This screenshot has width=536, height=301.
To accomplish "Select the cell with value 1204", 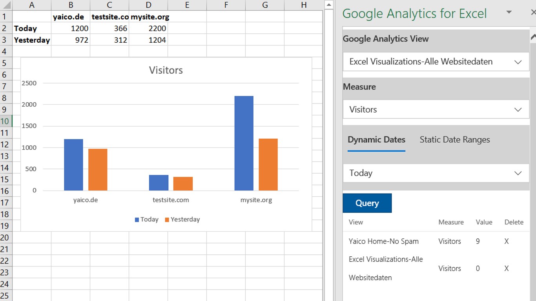I will (148, 40).
